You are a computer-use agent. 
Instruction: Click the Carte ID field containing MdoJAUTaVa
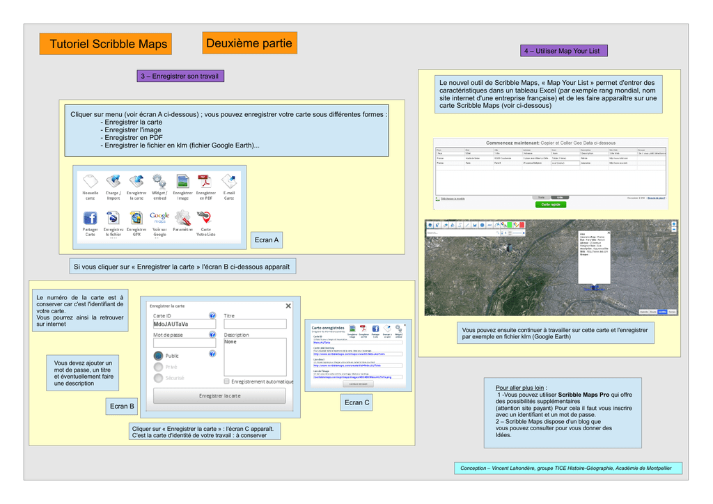185,324
